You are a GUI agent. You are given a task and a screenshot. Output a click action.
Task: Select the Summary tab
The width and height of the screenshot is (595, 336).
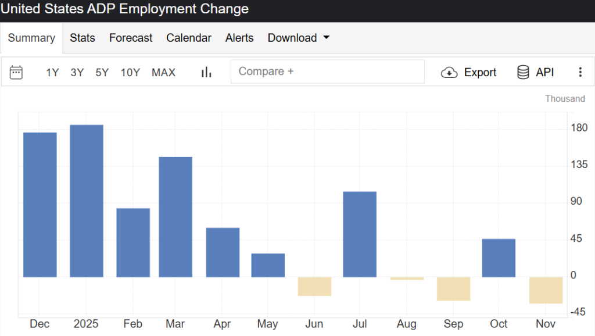click(x=31, y=38)
